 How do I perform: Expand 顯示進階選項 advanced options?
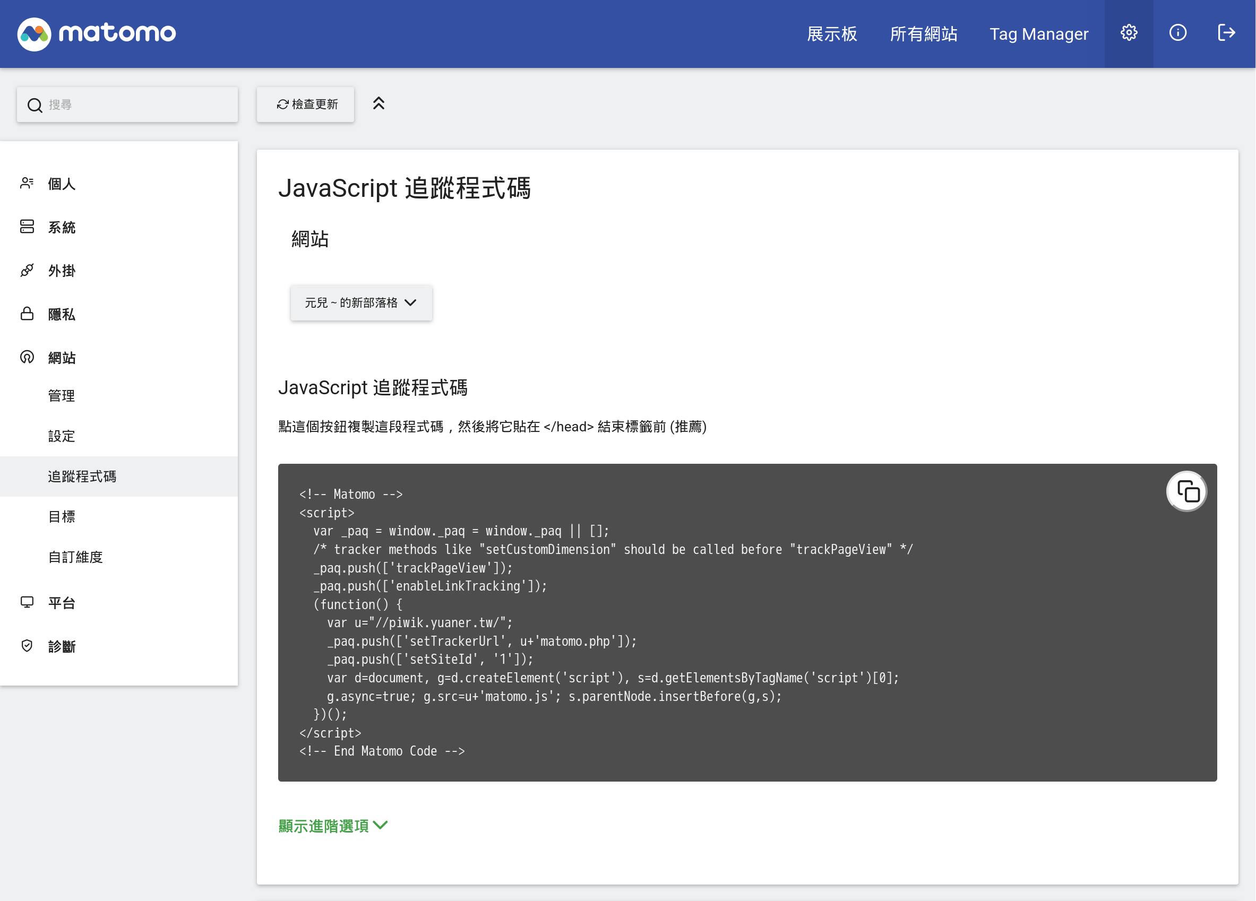[x=333, y=826]
